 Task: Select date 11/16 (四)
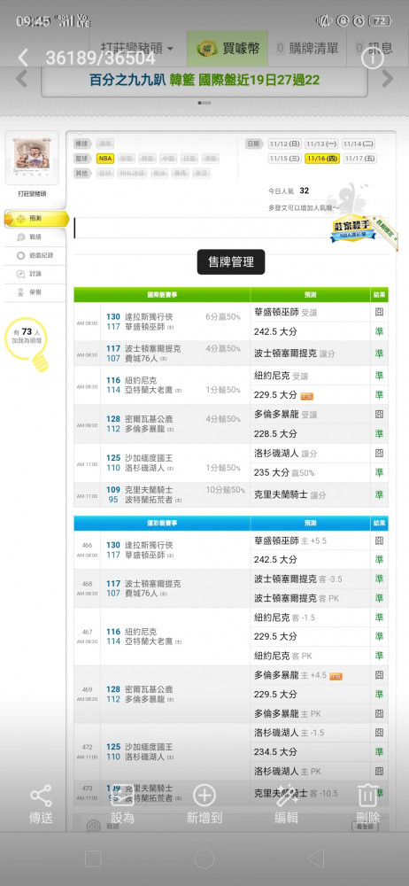[322, 159]
